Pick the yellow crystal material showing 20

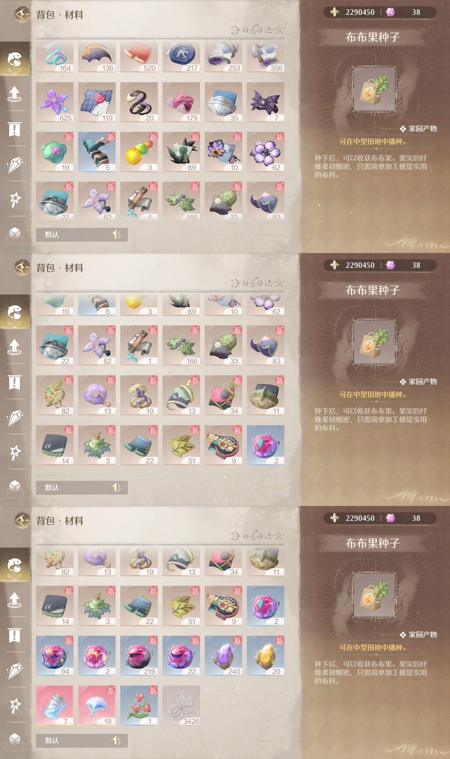click(x=265, y=656)
